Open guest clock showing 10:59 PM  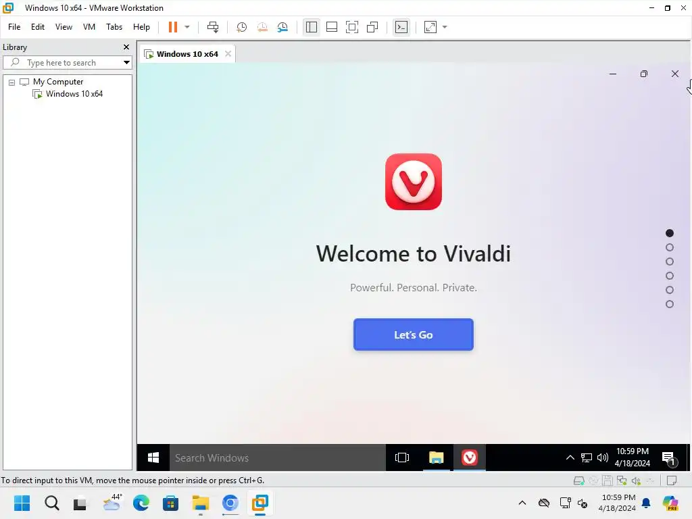click(632, 458)
